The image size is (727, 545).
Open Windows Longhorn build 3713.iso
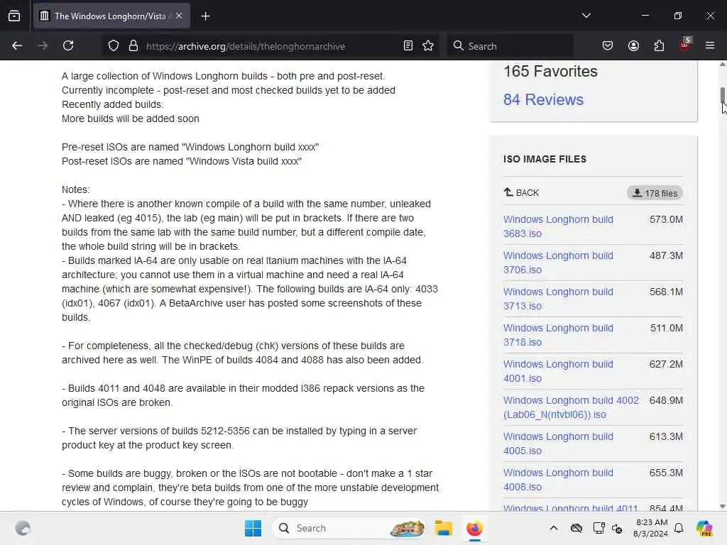tap(558, 299)
